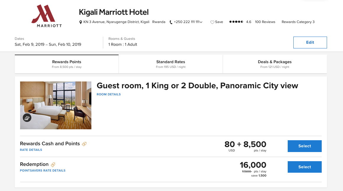Click the tag icon beside Rewards Cash and Points
Screen dimensions: 343x191
click(84, 144)
